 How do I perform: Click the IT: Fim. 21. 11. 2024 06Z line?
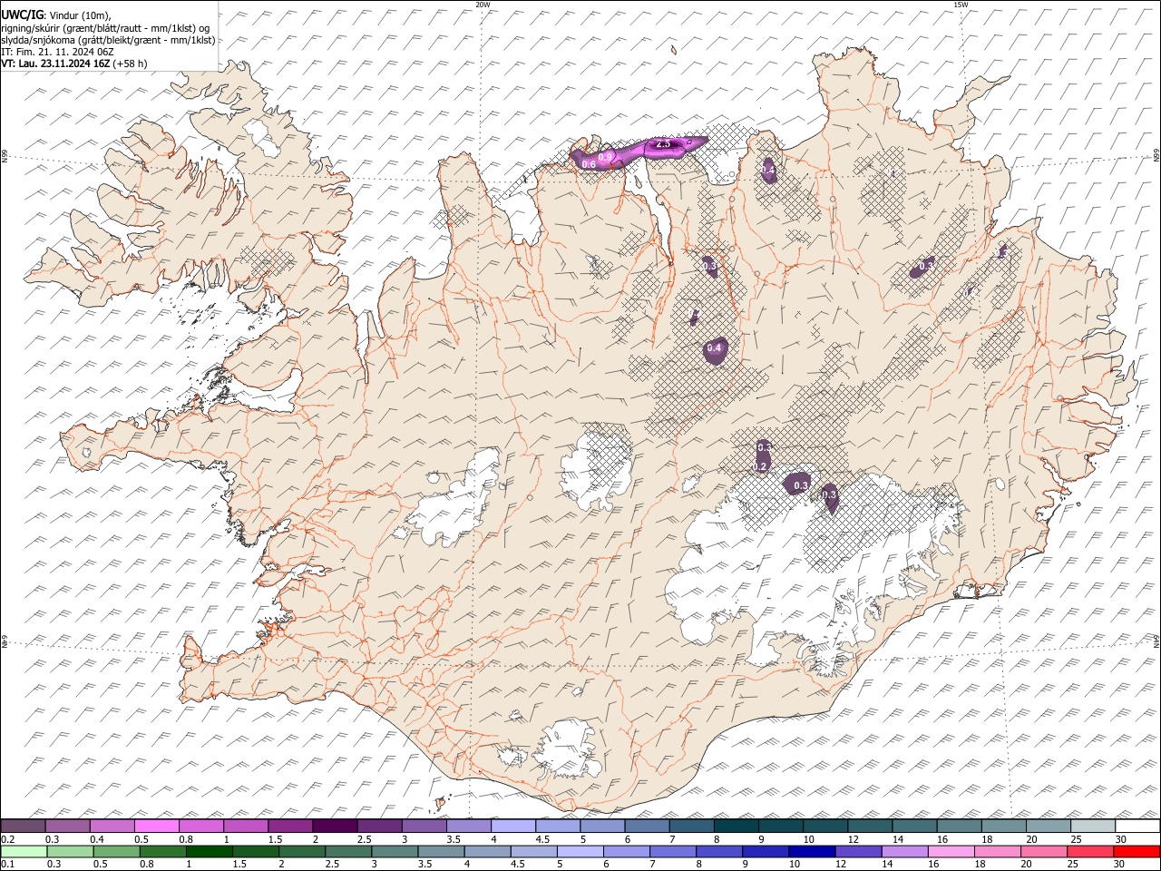[x=57, y=52]
